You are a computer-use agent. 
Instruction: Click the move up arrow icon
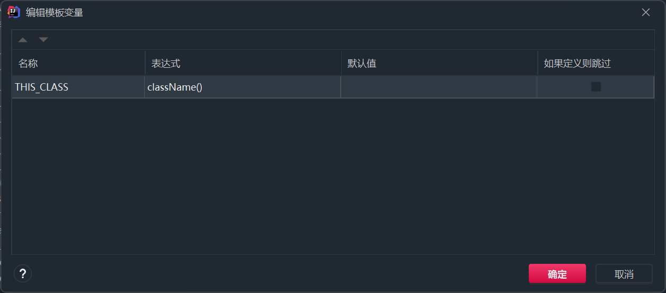(23, 40)
